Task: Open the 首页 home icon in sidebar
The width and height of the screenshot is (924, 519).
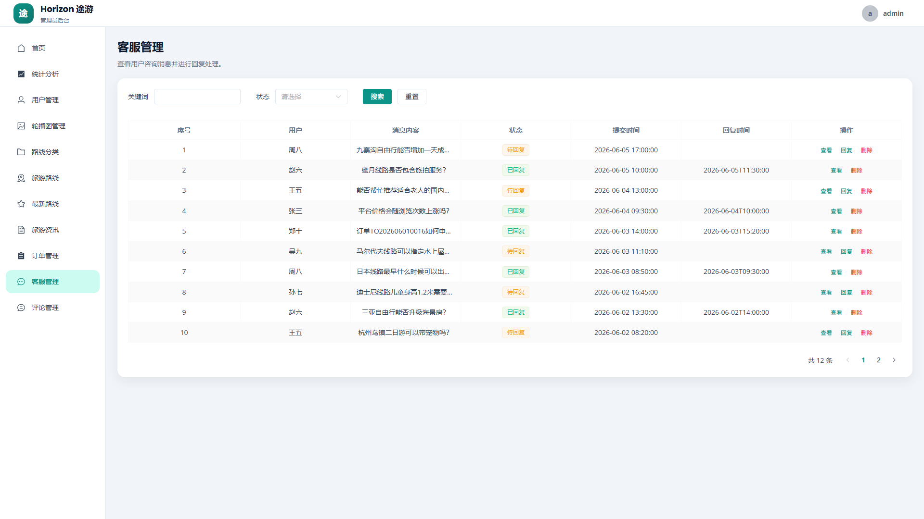Action: 21,48
